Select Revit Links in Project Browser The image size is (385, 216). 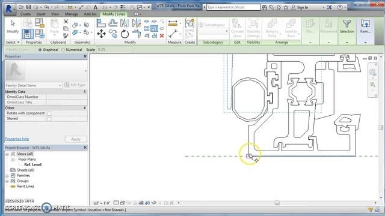point(25,187)
